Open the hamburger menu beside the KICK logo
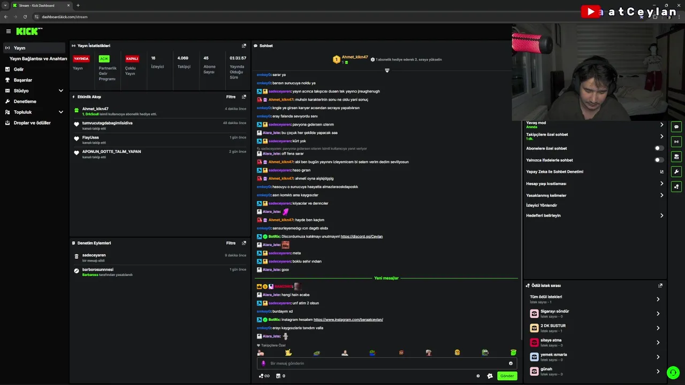The image size is (685, 385). (8, 32)
